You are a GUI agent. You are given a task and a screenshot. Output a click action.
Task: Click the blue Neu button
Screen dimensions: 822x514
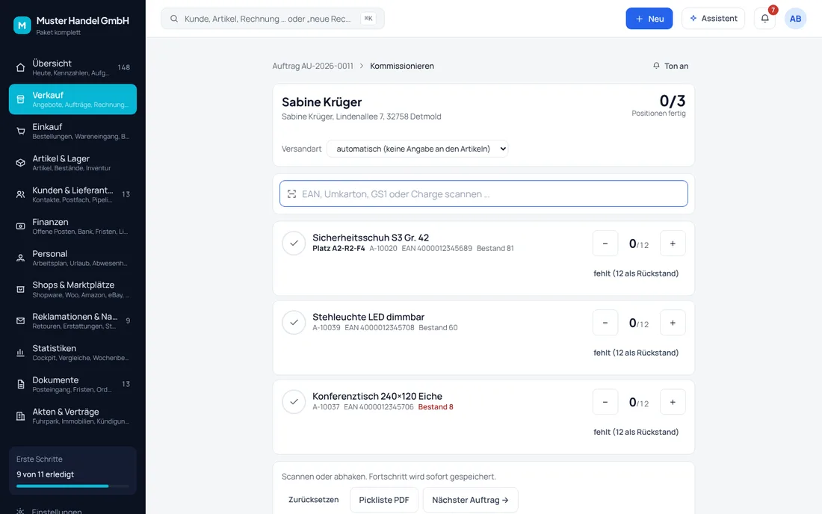point(649,19)
